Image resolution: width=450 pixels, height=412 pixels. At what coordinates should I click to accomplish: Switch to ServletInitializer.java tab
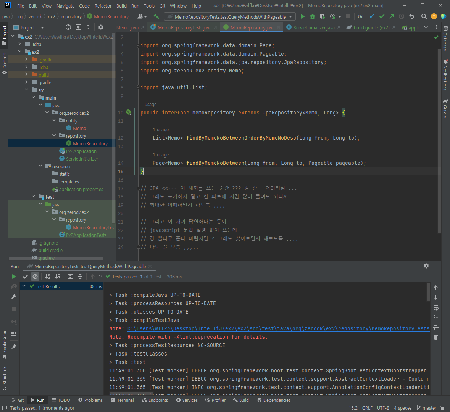point(314,27)
